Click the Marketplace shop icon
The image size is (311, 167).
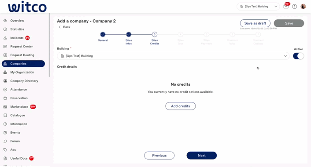pos(5,107)
